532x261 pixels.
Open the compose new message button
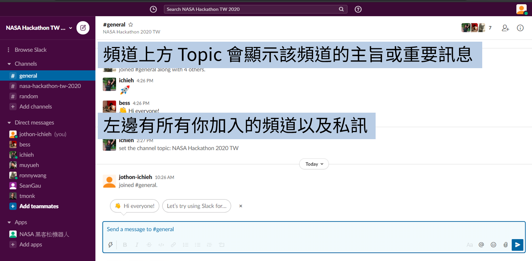click(83, 28)
